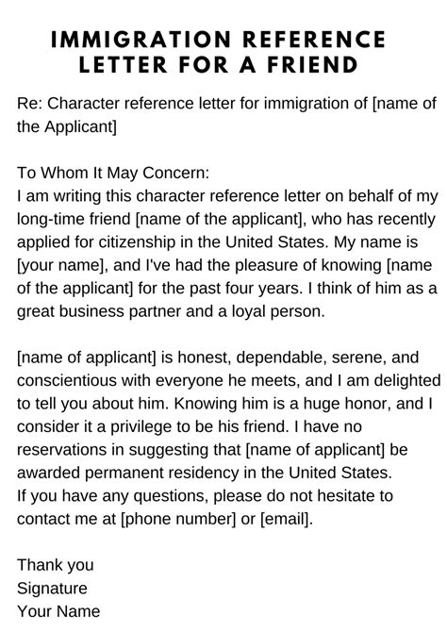Click '[name of applicant]' starting the second paragraph
447x632 pixels.
86,358
